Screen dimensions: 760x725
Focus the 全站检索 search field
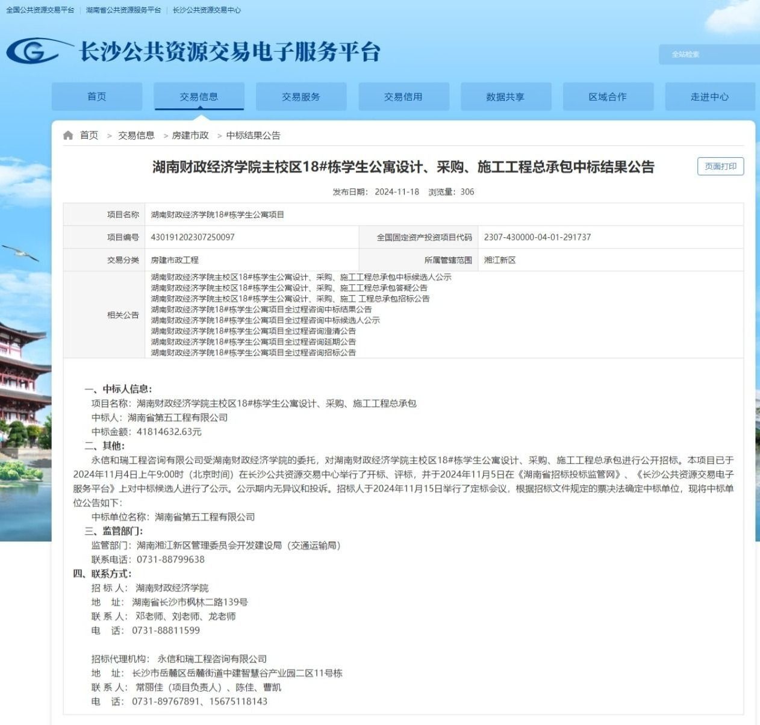pos(708,54)
